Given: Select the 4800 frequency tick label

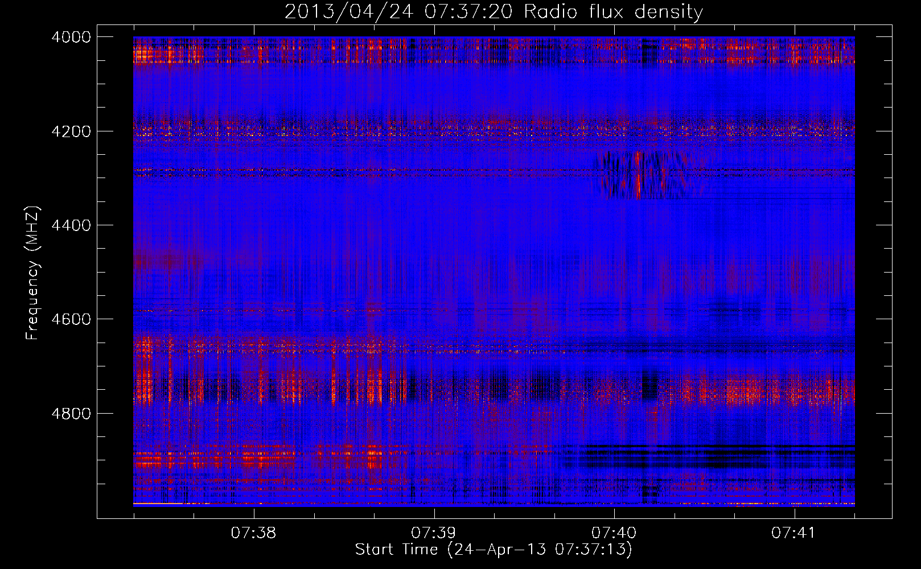Looking at the screenshot, I should point(71,413).
